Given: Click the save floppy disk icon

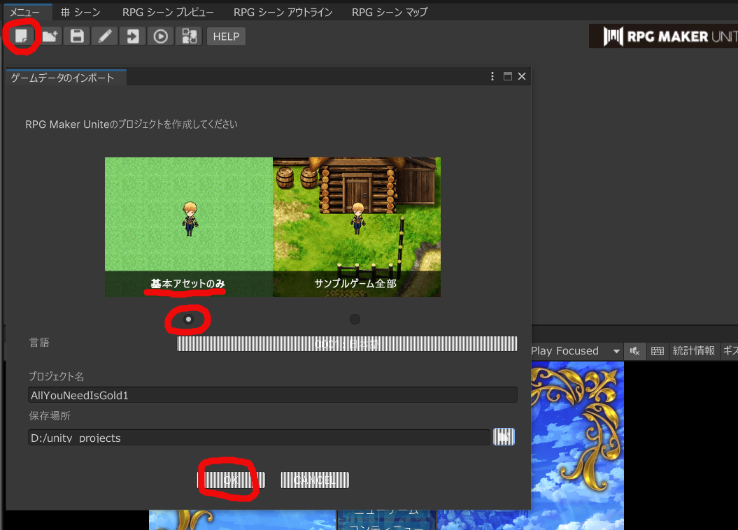Looking at the screenshot, I should tap(77, 36).
